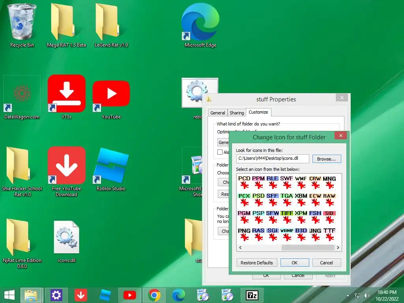Select the TGA icon
404x303 pixels.
click(x=286, y=200)
